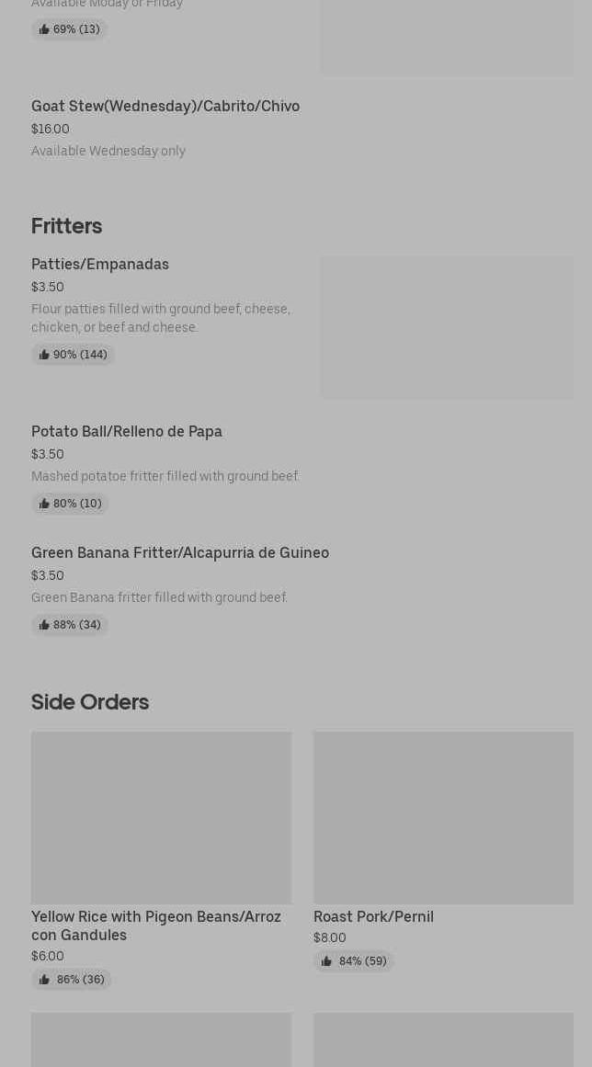The height and width of the screenshot is (1067, 592).
Task: Click the Side Orders section heading
Action: coord(90,702)
